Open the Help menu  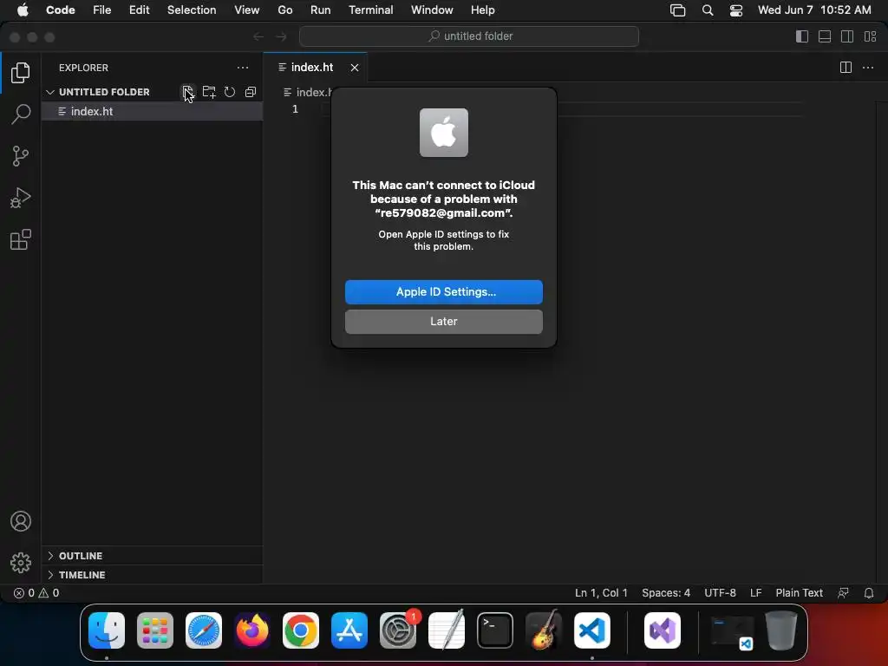pos(482,10)
